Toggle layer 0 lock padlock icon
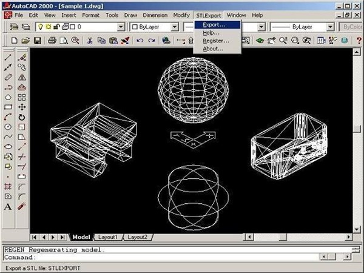364x273 pixels. pos(56,27)
